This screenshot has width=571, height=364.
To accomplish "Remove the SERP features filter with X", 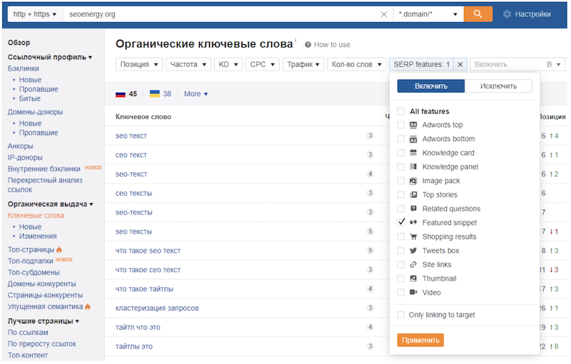I will pos(460,64).
